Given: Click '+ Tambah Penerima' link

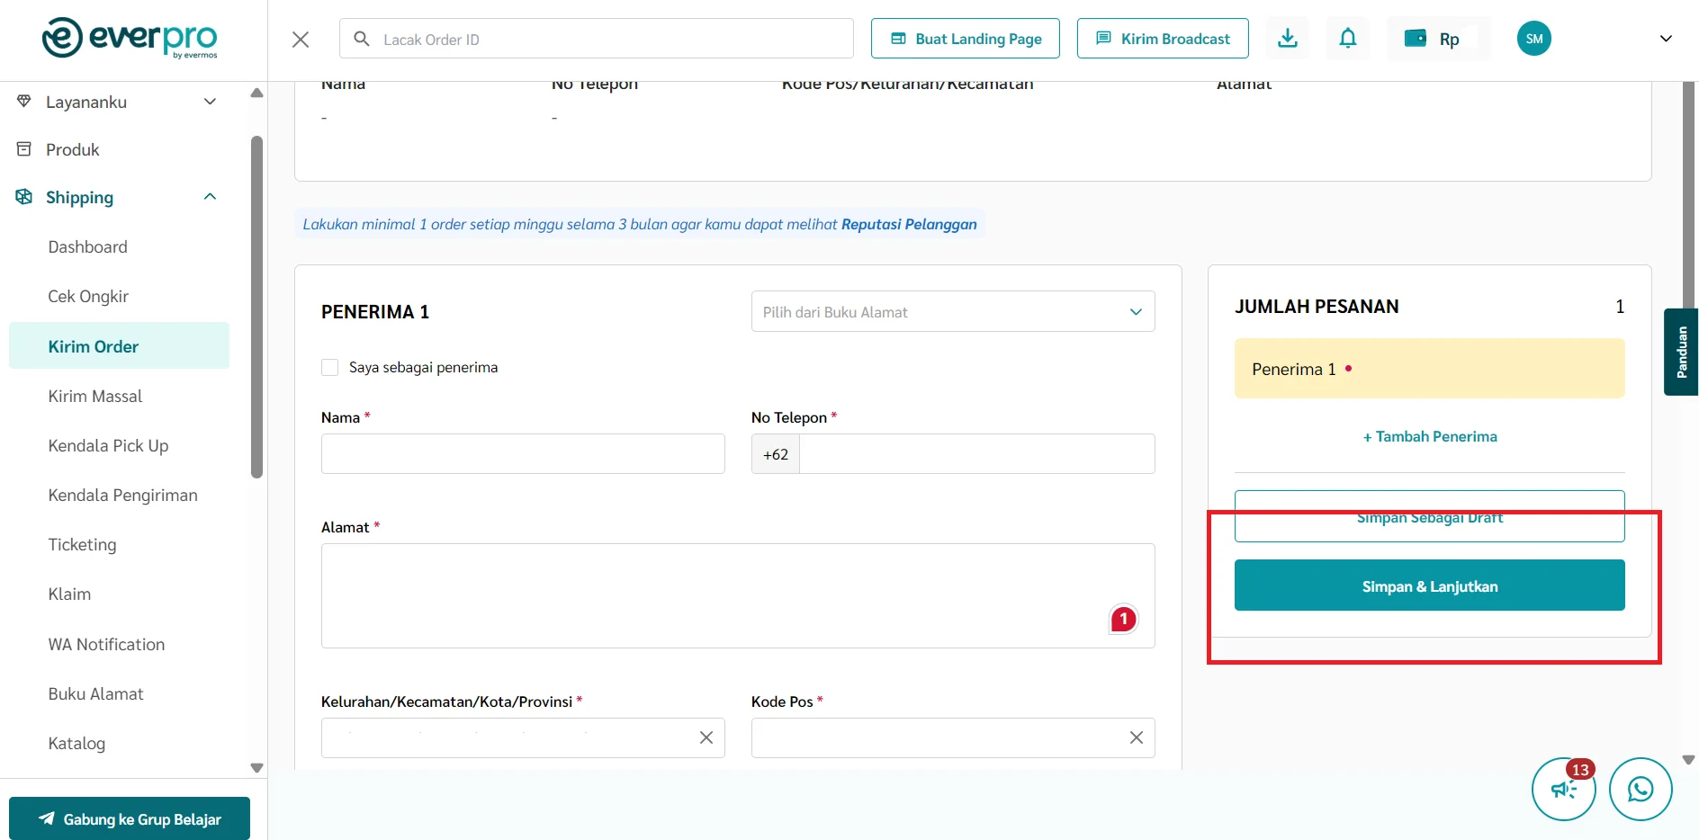Looking at the screenshot, I should 1429,436.
